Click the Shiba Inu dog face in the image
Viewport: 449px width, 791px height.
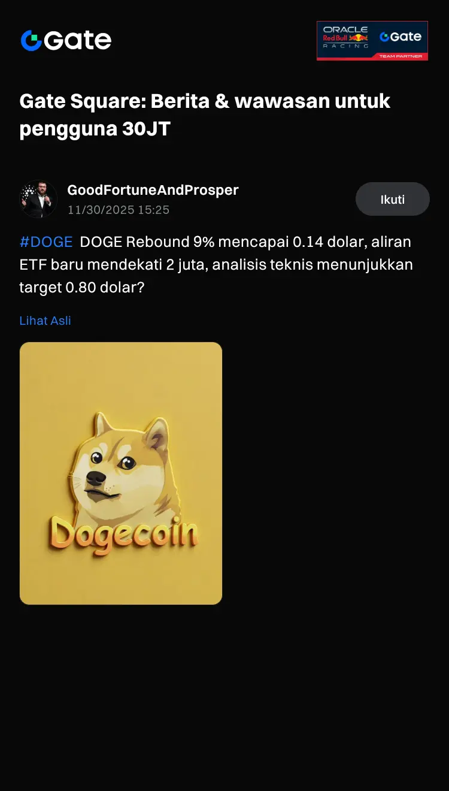pos(126,461)
